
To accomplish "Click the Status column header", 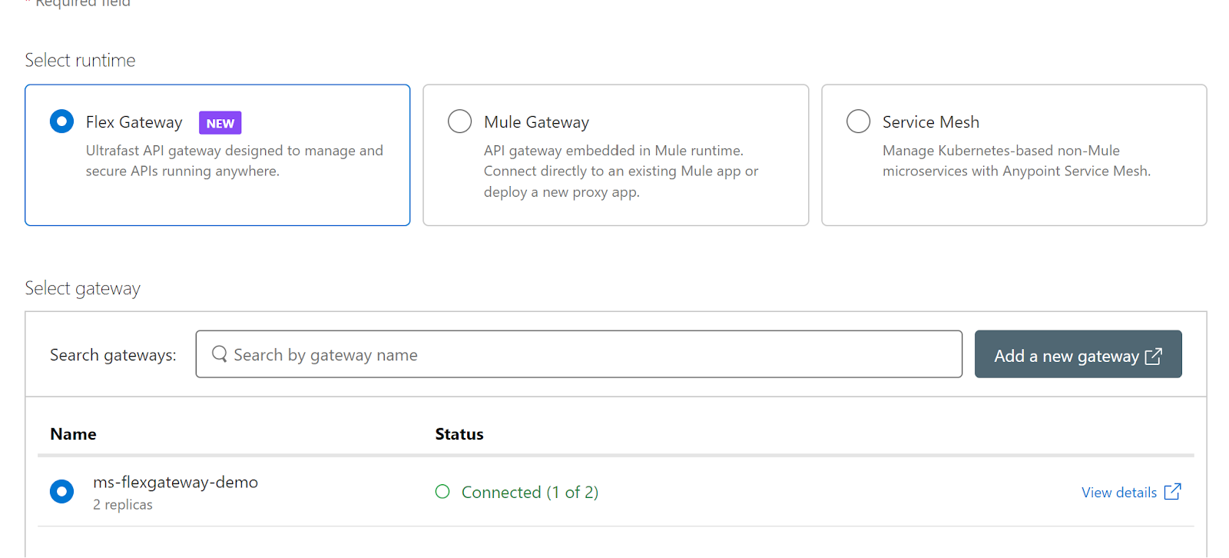I will point(459,434).
